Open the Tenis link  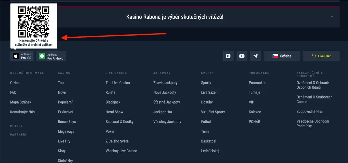[205, 131]
